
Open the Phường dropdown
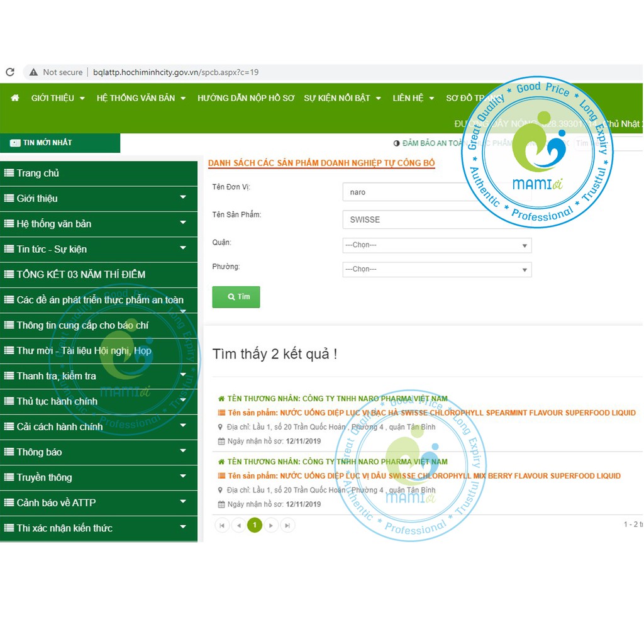pos(437,269)
